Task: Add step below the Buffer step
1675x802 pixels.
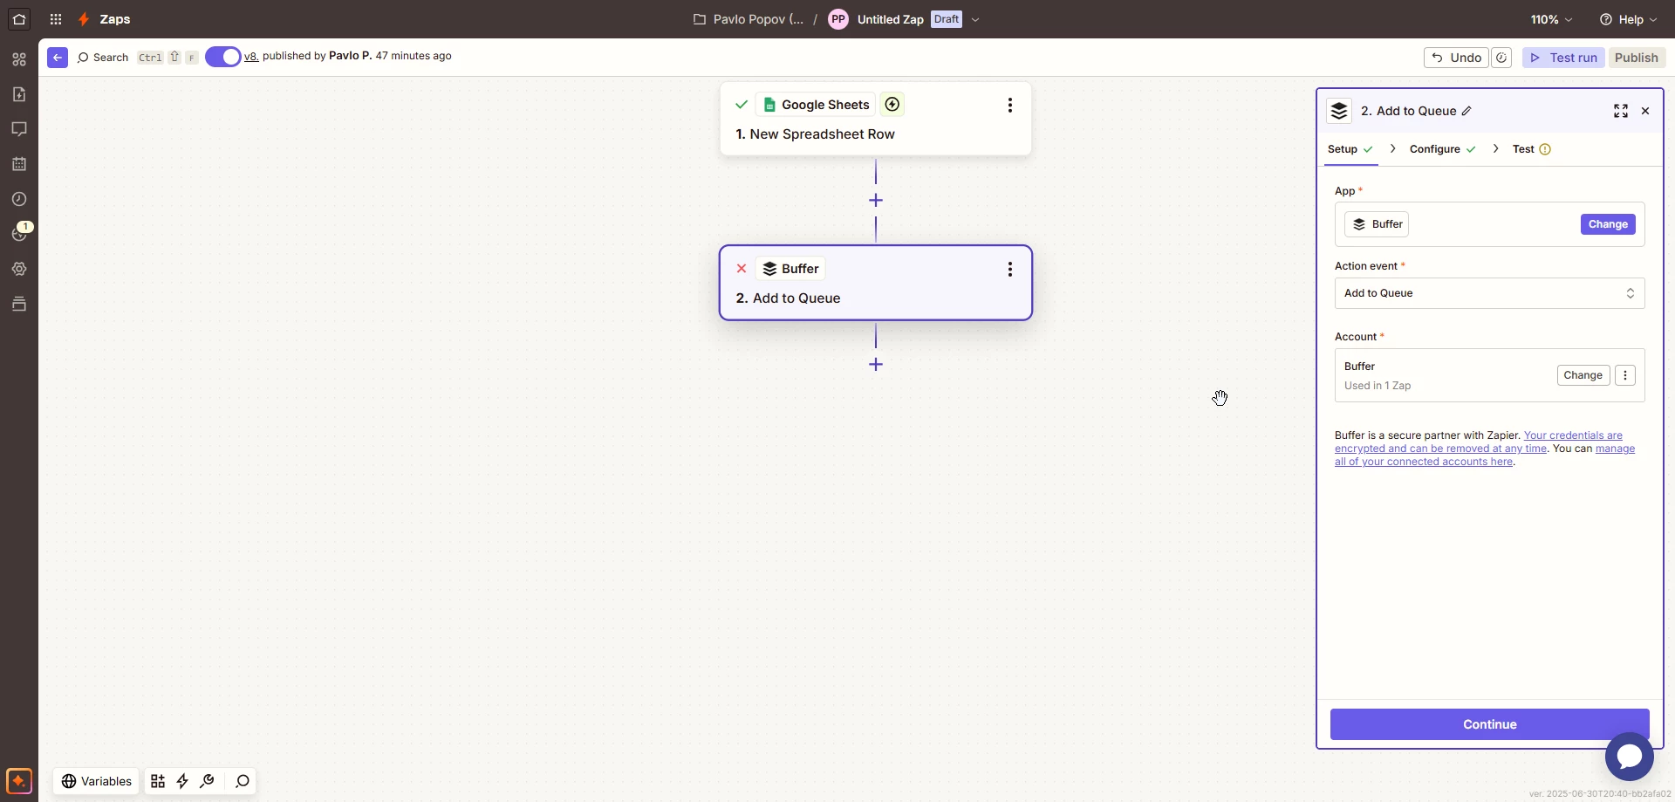Action: pyautogui.click(x=876, y=365)
